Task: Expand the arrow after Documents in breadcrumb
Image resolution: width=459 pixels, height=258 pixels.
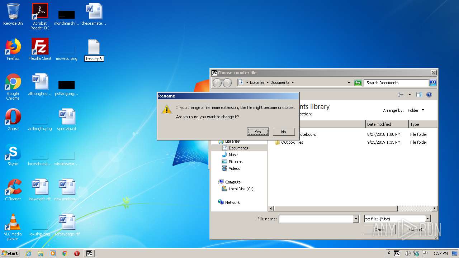Action: [x=293, y=83]
